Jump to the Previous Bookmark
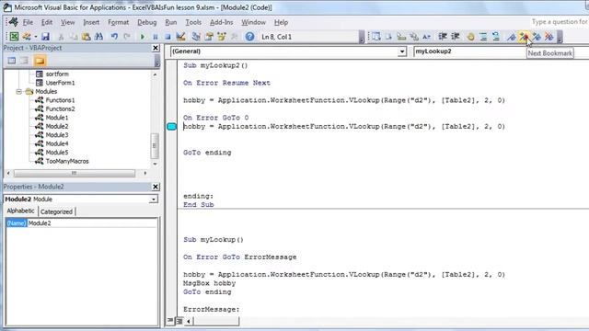This screenshot has width=589, height=331. tap(537, 37)
